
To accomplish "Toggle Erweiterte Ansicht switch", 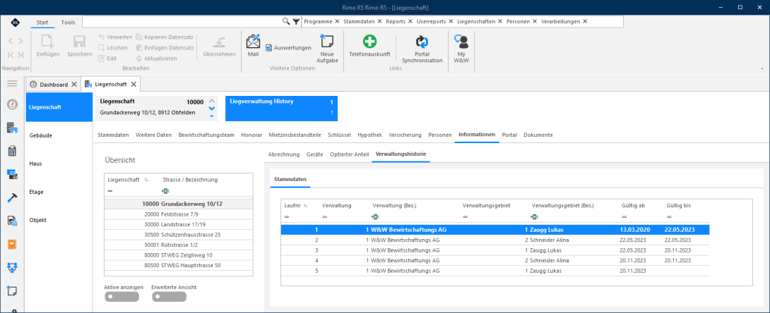I will click(169, 296).
